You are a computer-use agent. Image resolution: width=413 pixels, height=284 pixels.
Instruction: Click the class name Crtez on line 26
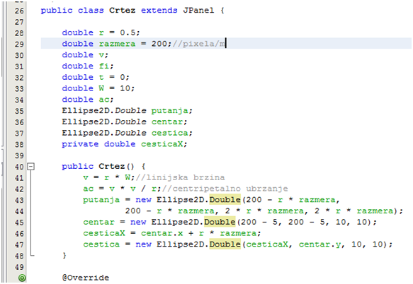click(x=123, y=11)
